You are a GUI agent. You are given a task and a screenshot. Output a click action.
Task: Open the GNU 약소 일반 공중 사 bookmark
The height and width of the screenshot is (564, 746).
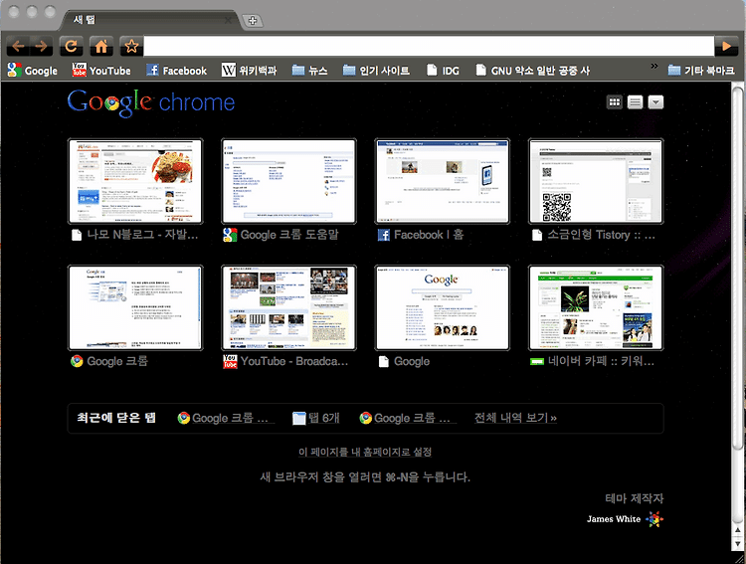[x=533, y=71]
